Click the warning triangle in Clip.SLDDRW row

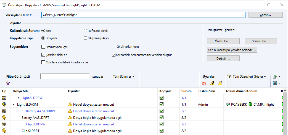(70, 124)
